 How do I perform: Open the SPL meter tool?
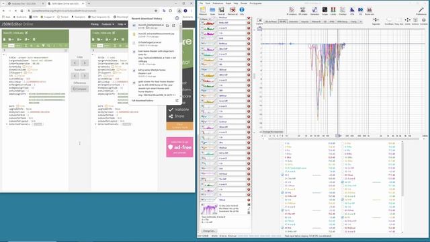coord(303,11)
